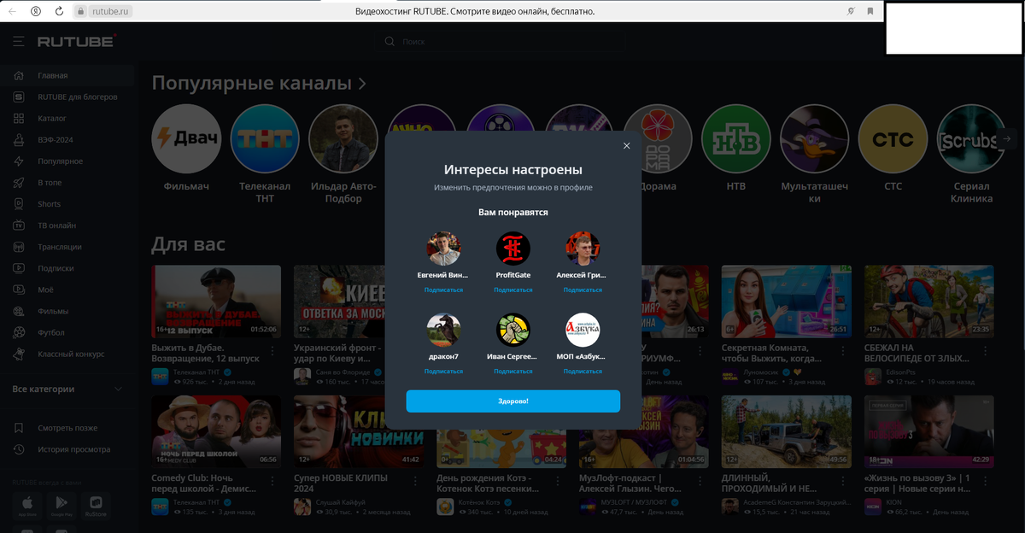Open Алексей Гри... avatar

click(583, 249)
